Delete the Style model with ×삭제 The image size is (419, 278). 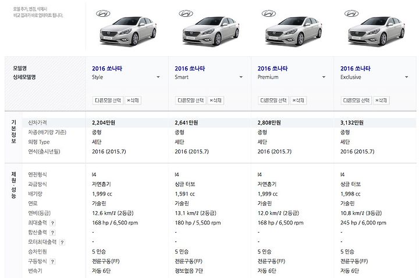(133, 101)
